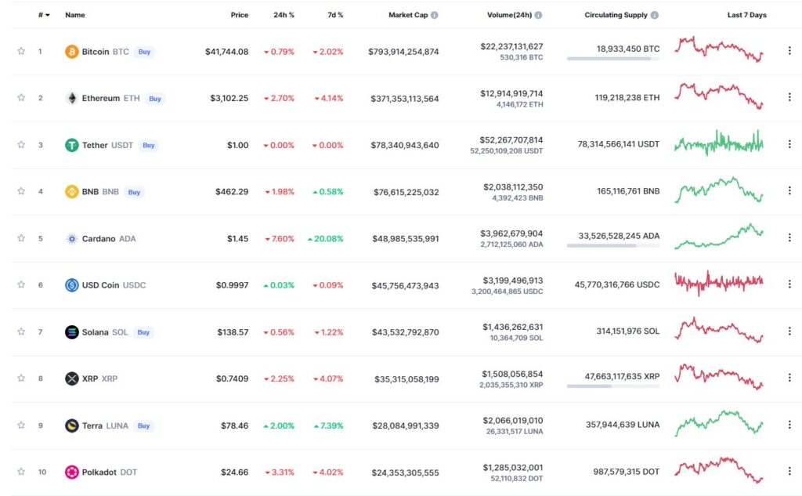Image resolution: width=802 pixels, height=496 pixels.
Task: Add Bitcoin to watchlist with star
Action: point(21,51)
